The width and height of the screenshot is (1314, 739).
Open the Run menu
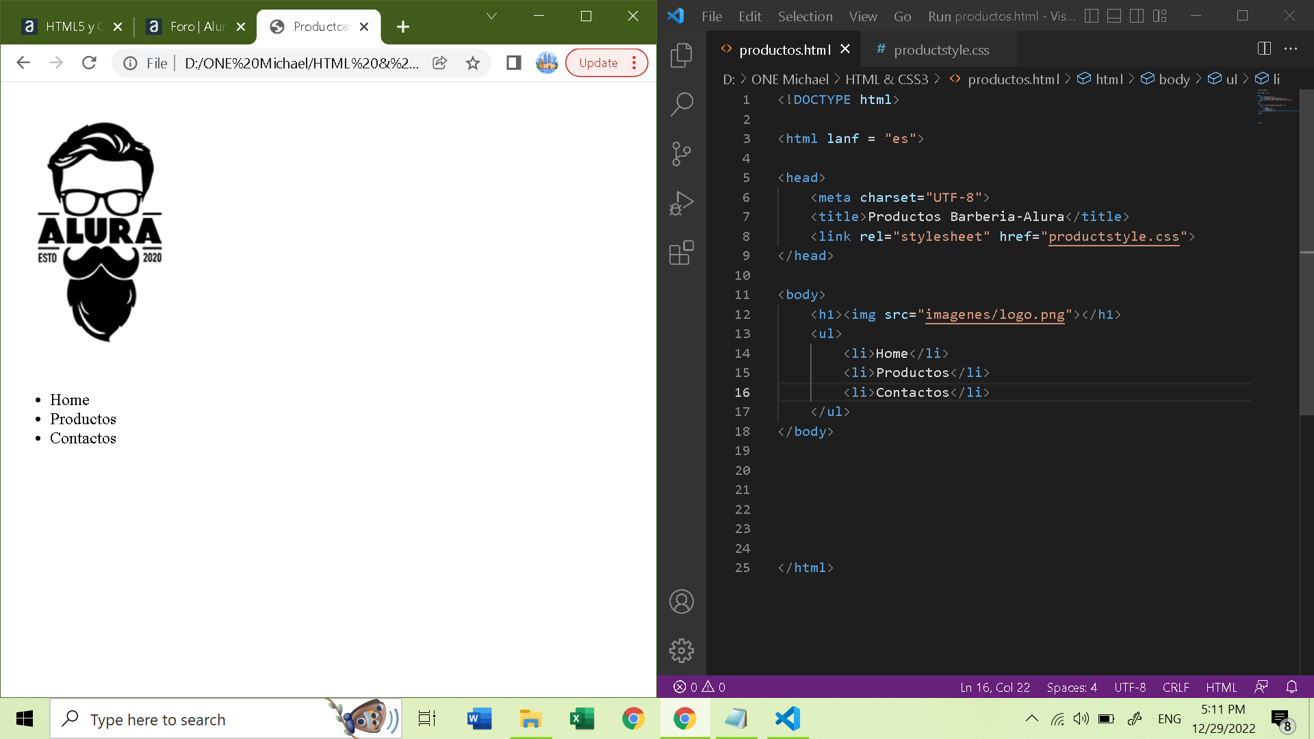[940, 16]
